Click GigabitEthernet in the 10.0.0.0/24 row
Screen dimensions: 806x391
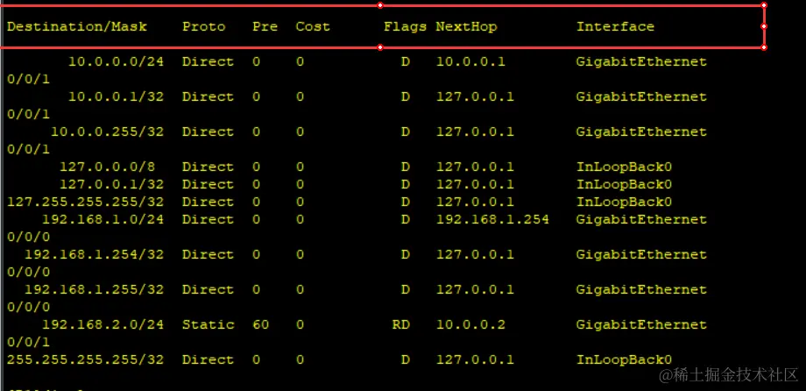641,61
